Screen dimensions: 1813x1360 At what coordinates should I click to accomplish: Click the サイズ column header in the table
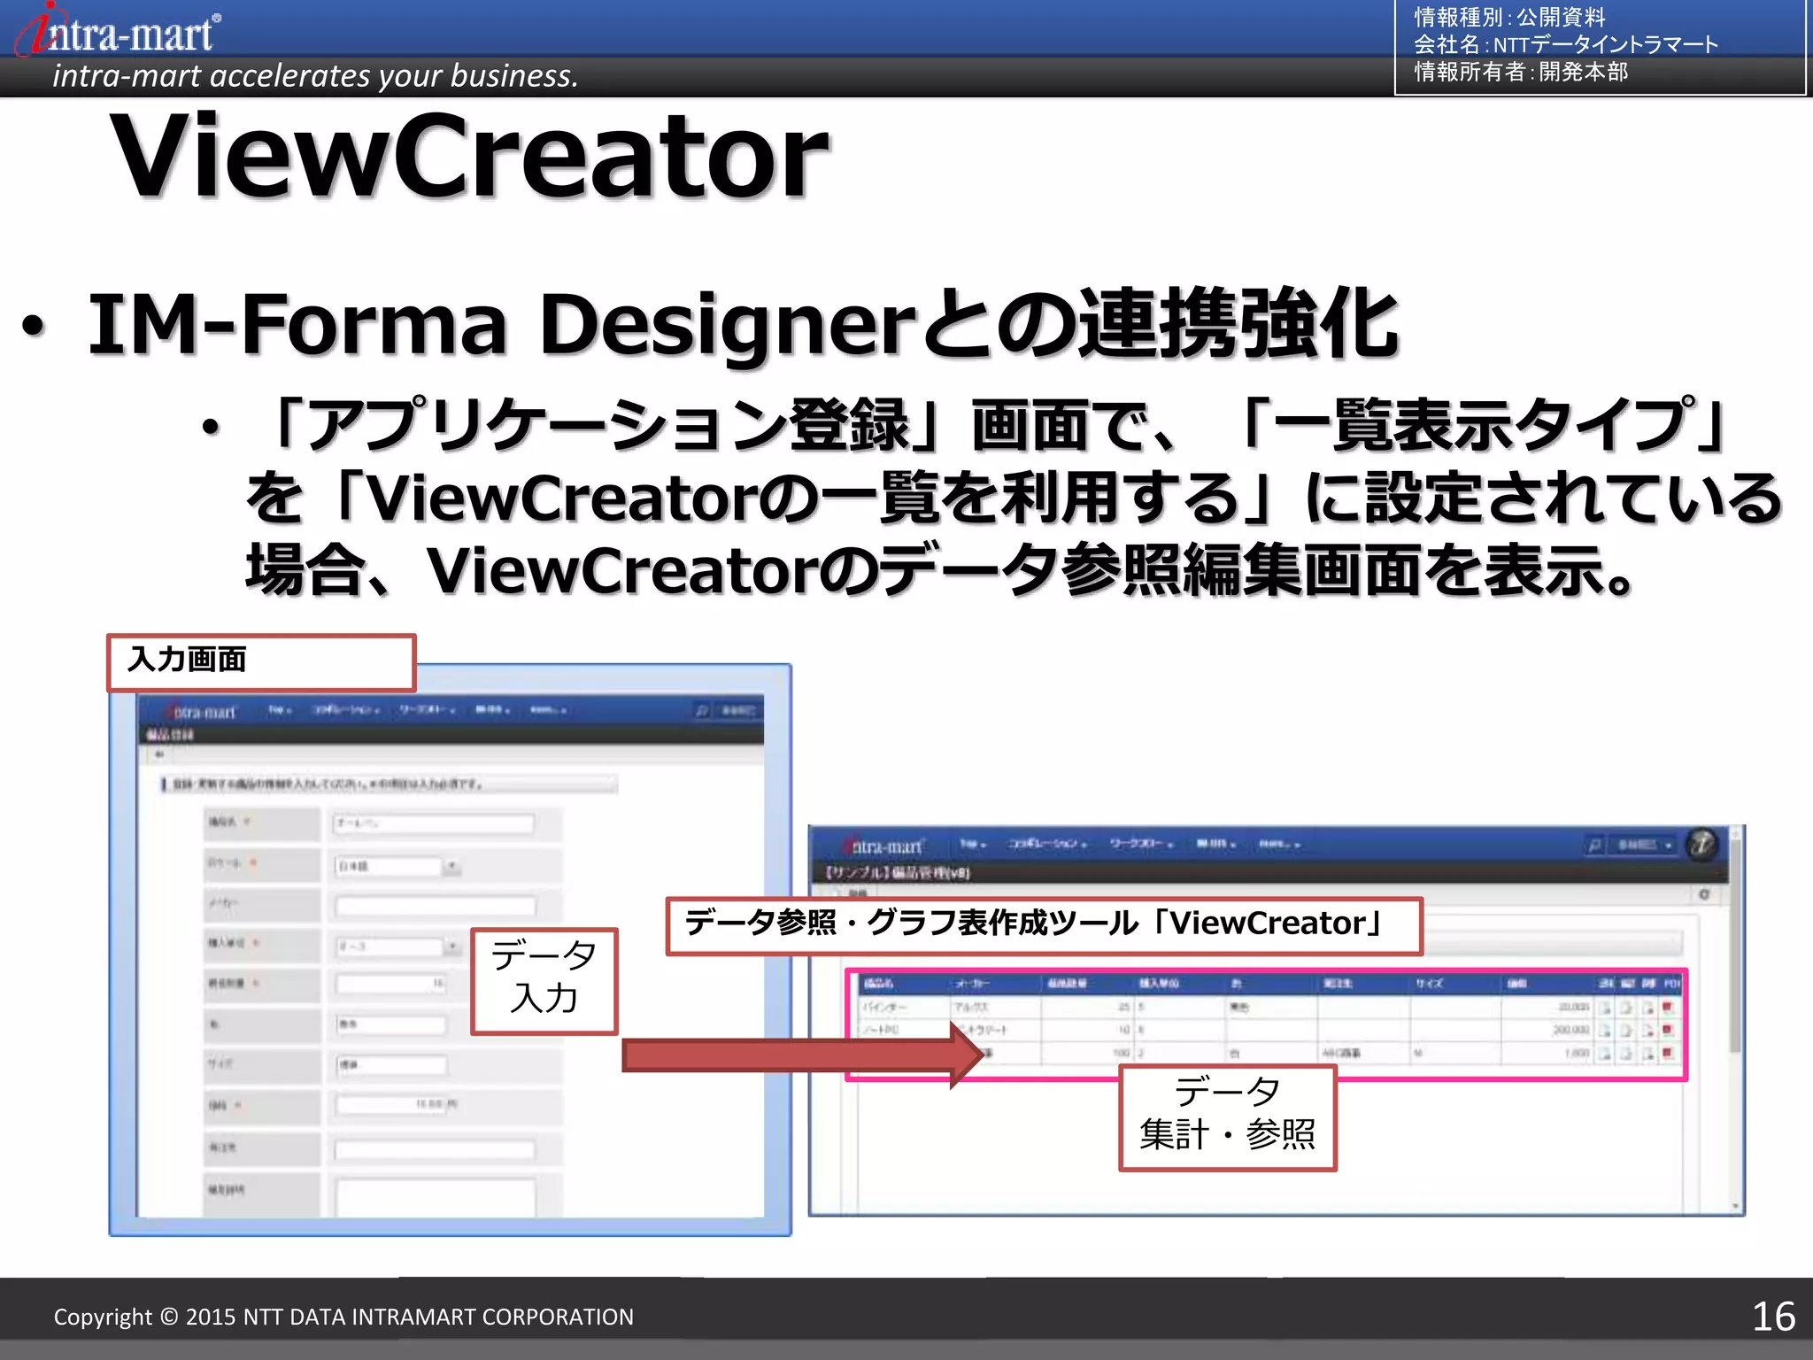[1428, 983]
